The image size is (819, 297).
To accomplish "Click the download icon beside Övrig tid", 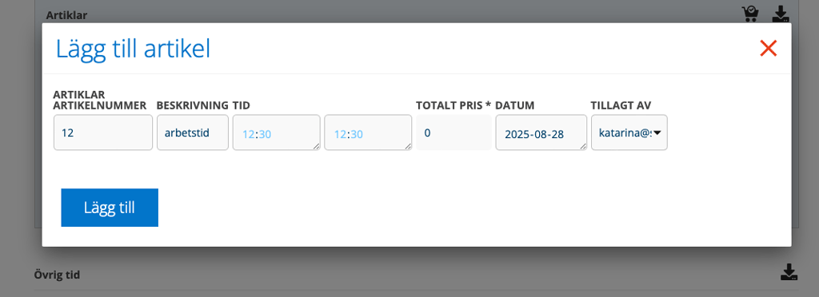I will click(789, 272).
